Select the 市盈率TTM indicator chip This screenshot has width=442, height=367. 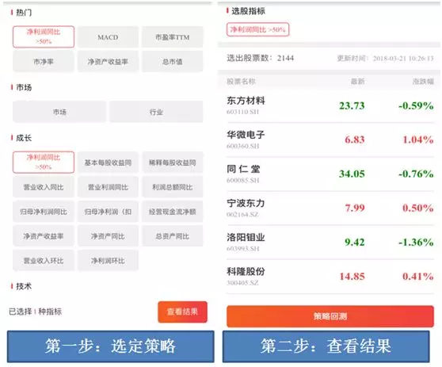(x=172, y=37)
